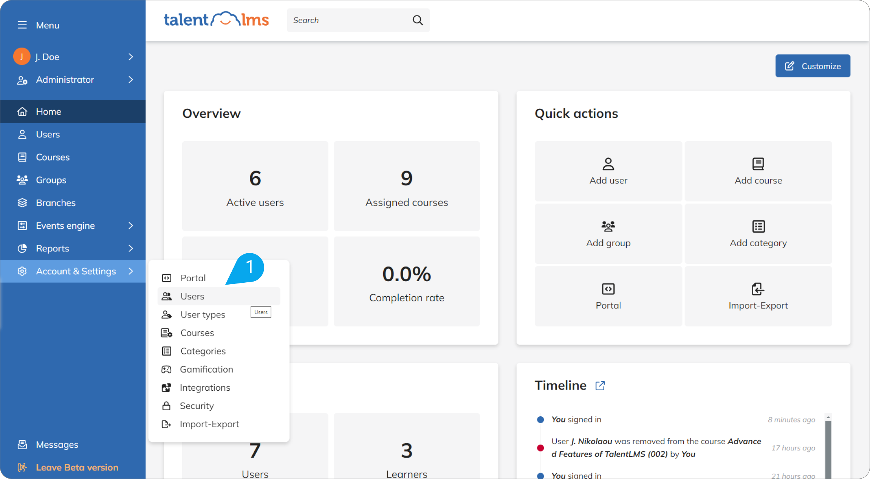Click the Account & Settings gear icon
The width and height of the screenshot is (870, 479).
point(22,271)
